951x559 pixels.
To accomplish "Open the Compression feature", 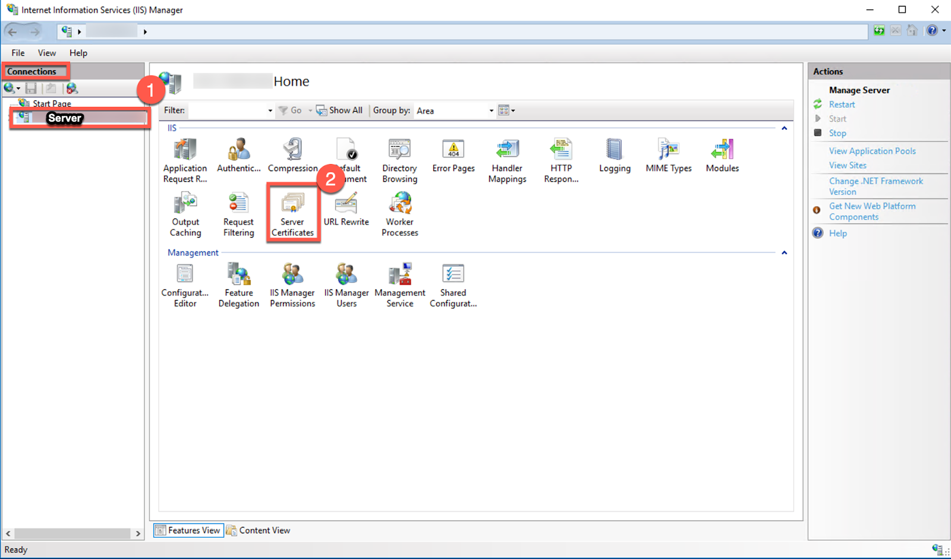I will (292, 156).
